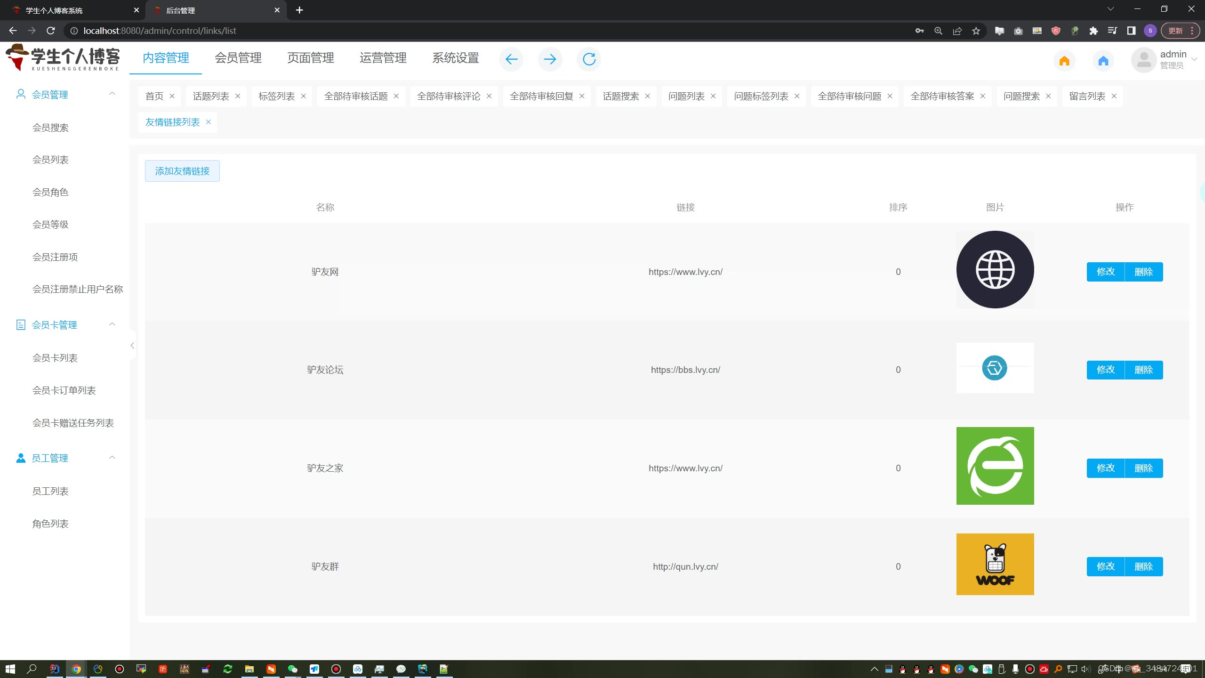Collapse the 会员管理 sidebar section
Viewport: 1205px width, 678px height.
[x=112, y=94]
